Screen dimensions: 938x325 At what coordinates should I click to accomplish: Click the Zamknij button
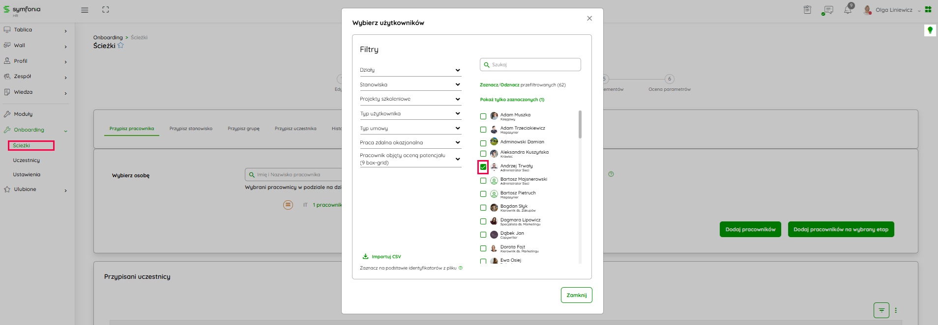click(x=576, y=295)
